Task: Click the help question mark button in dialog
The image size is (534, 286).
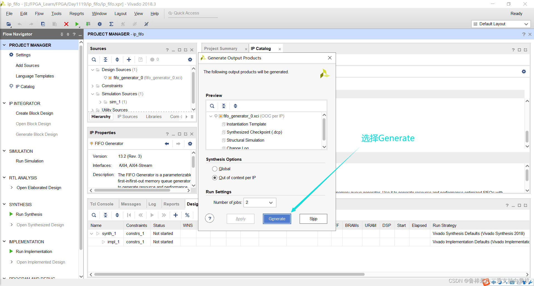Action: (210, 219)
